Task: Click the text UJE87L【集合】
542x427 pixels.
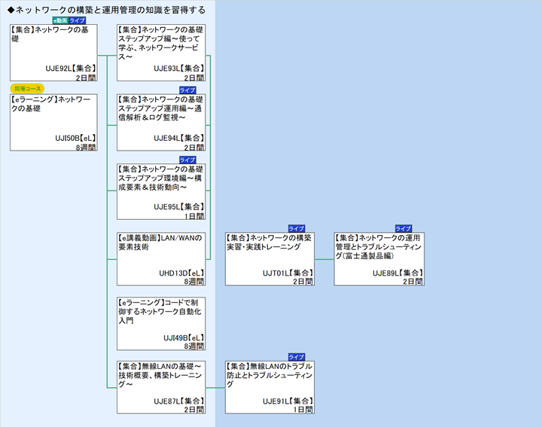Action: (x=178, y=401)
